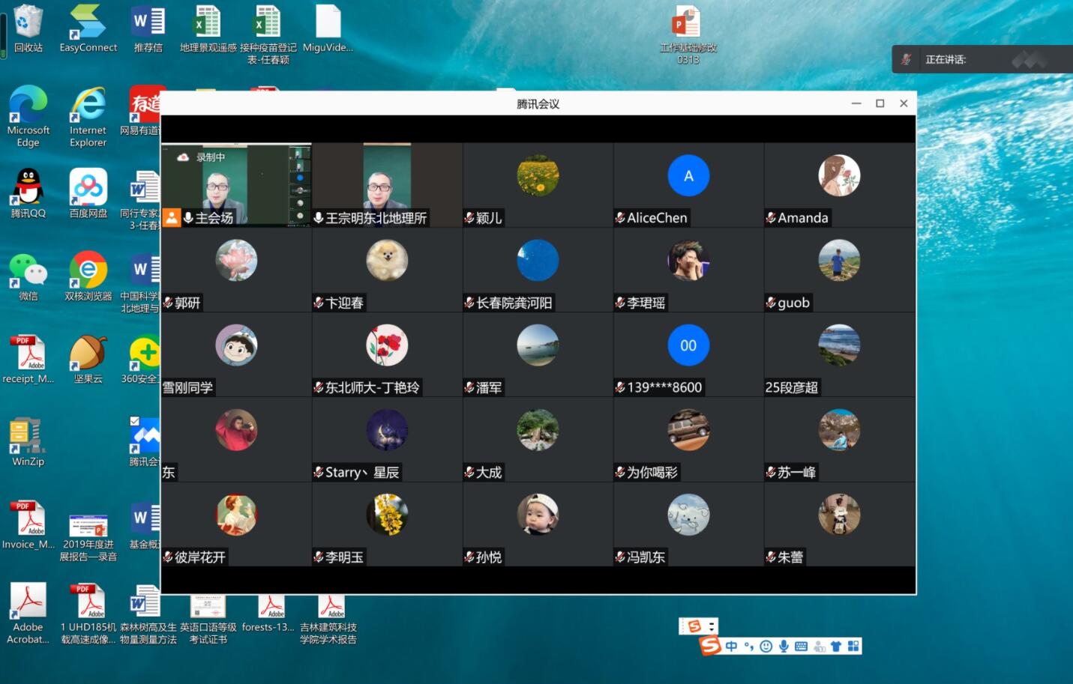Image resolution: width=1073 pixels, height=684 pixels.
Task: Click Sogou voice input microphone
Action: click(784, 647)
